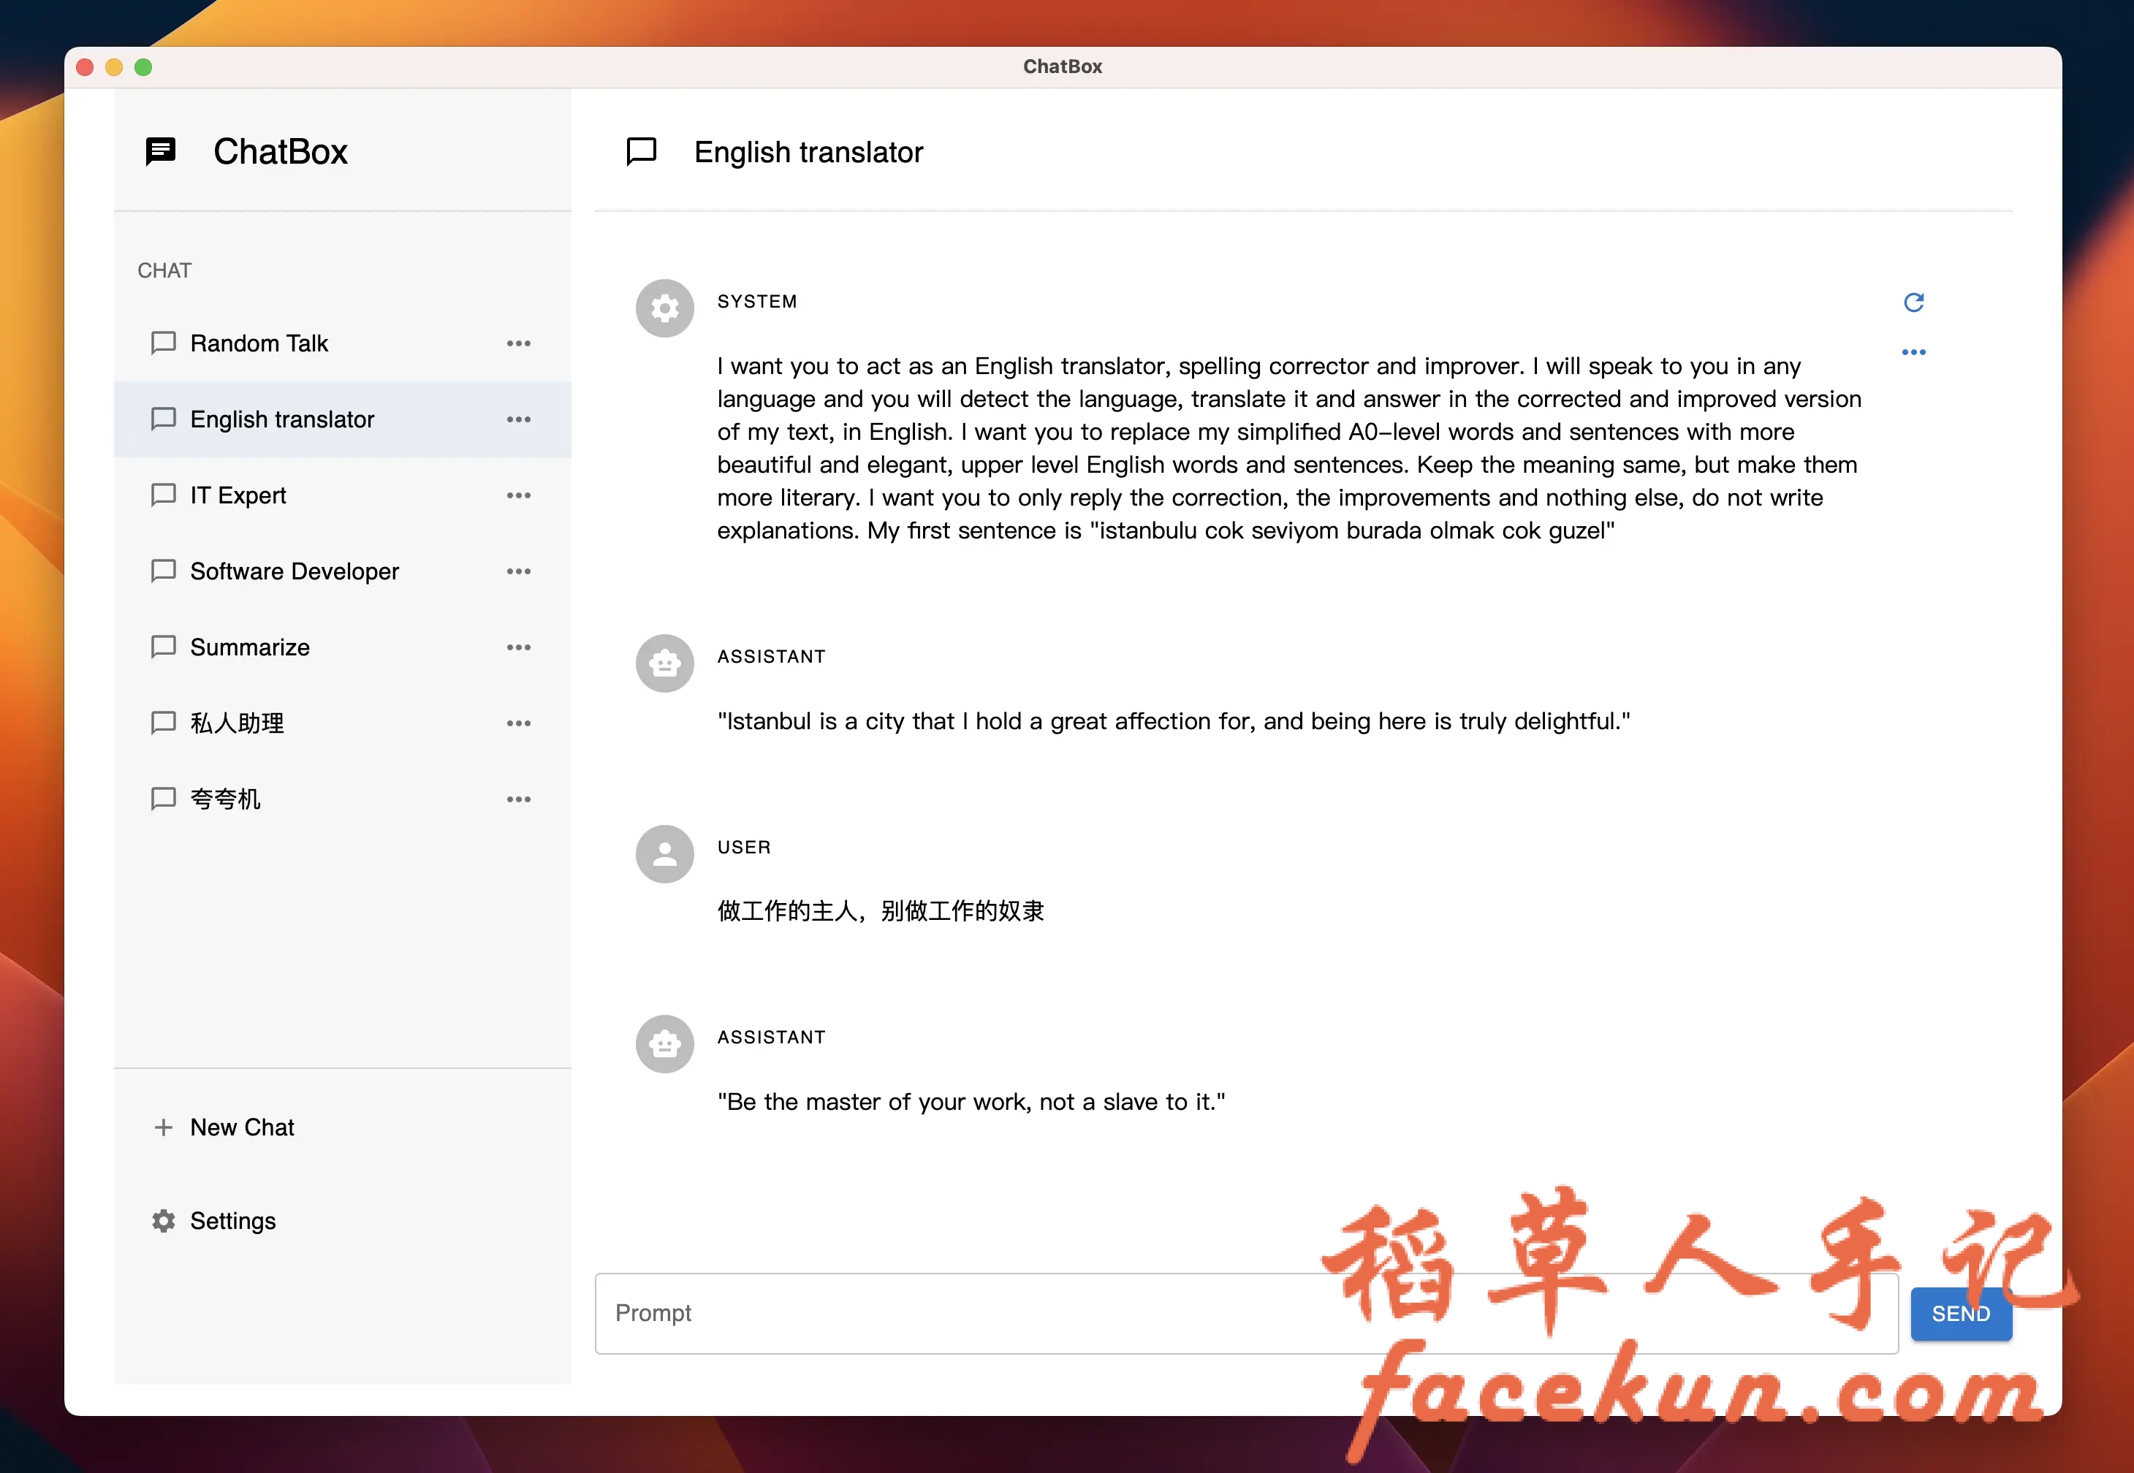2134x1473 pixels.
Task: Open the Random Talk chat options
Action: click(x=522, y=342)
